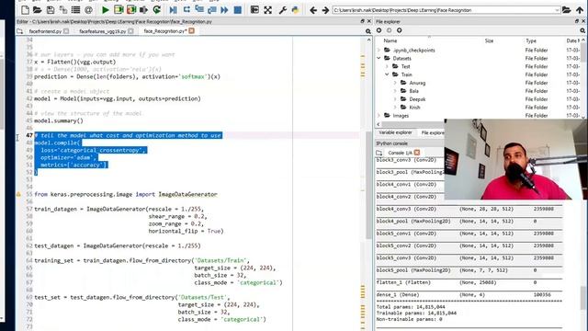588x331 pixels.
Task: Undock the Editor pane
Action: pyautogui.click(x=362, y=21)
